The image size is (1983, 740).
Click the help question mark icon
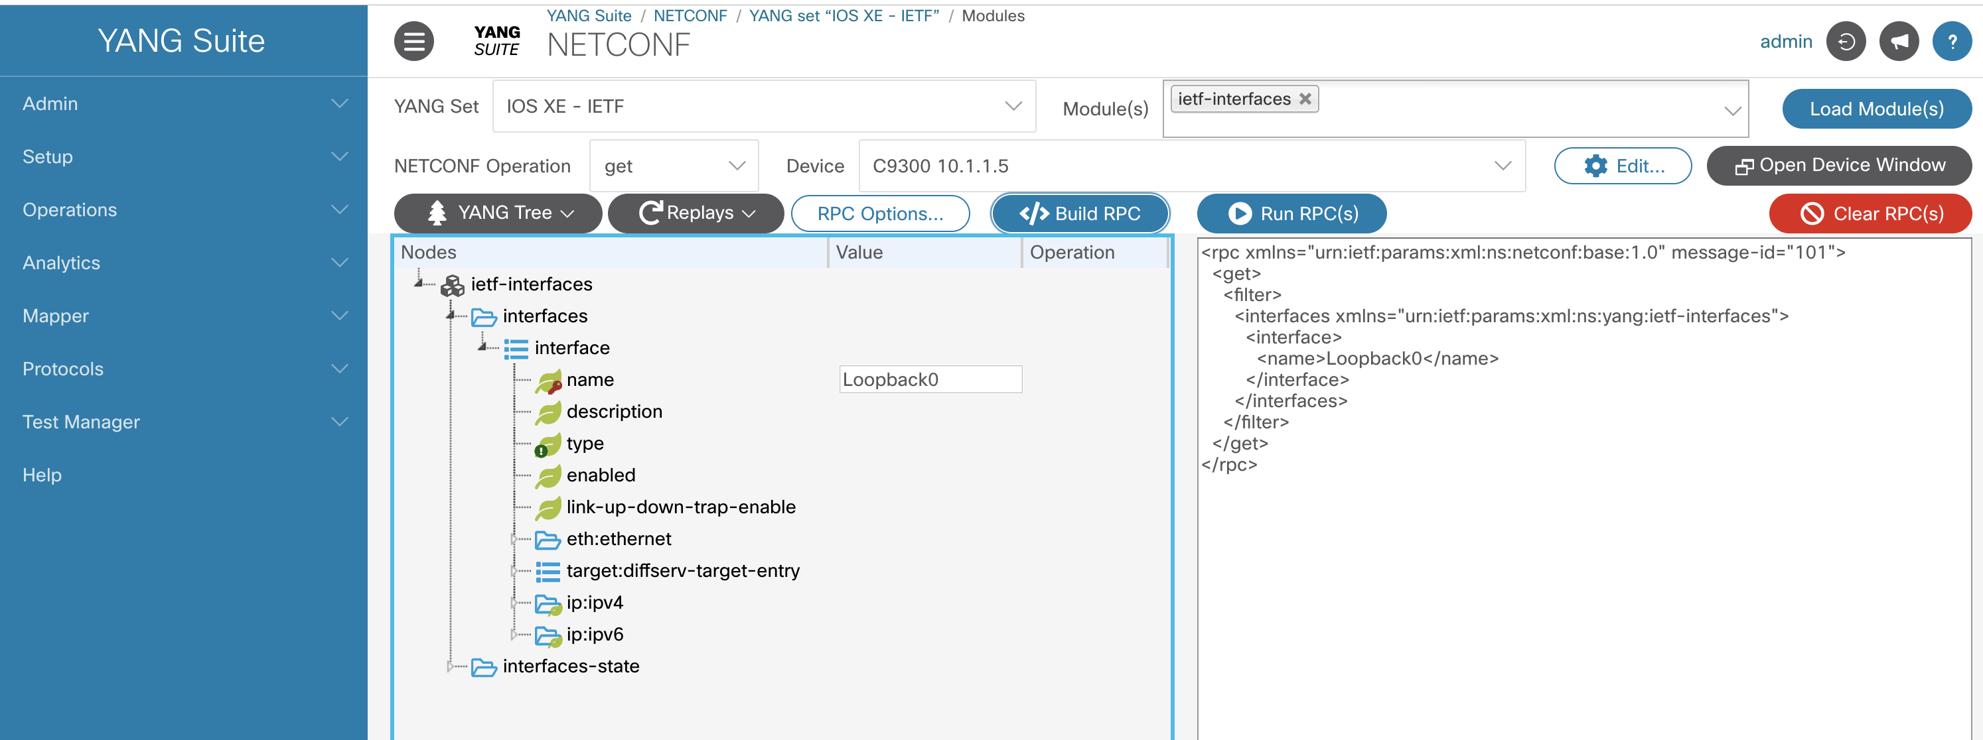point(1951,42)
